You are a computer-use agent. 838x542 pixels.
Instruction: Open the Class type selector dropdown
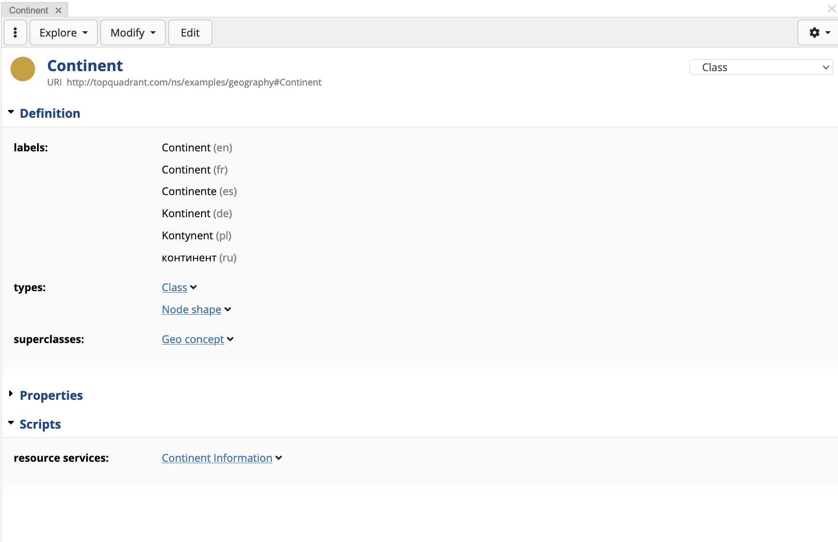(760, 67)
